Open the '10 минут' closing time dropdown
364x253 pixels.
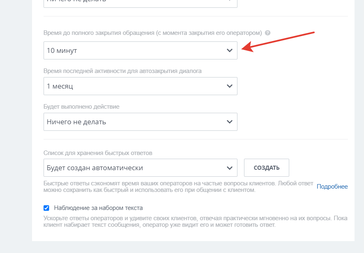pos(141,50)
